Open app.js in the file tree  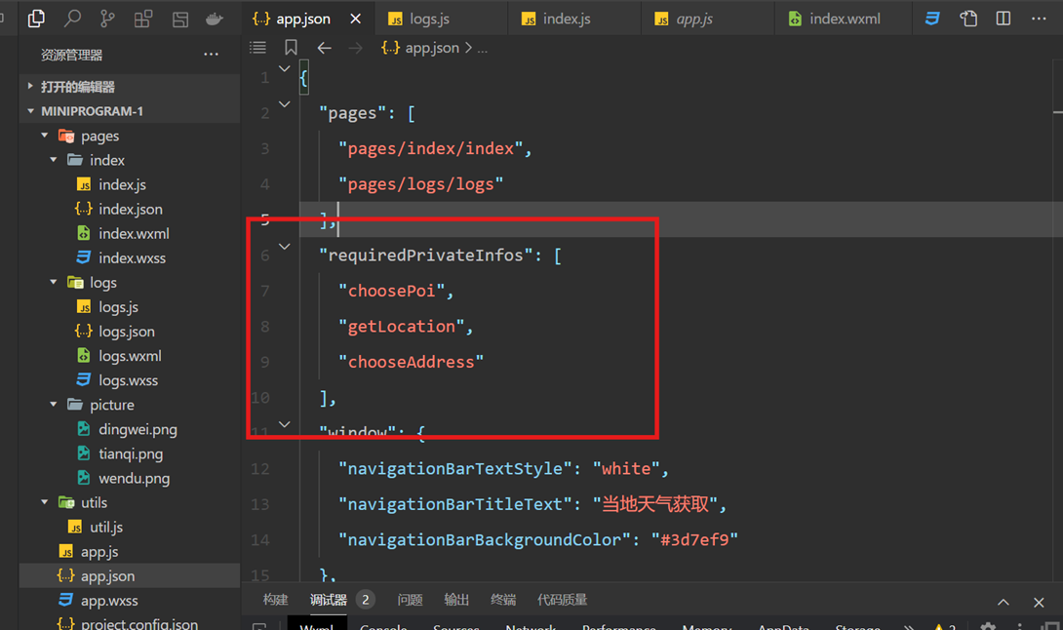click(x=98, y=551)
